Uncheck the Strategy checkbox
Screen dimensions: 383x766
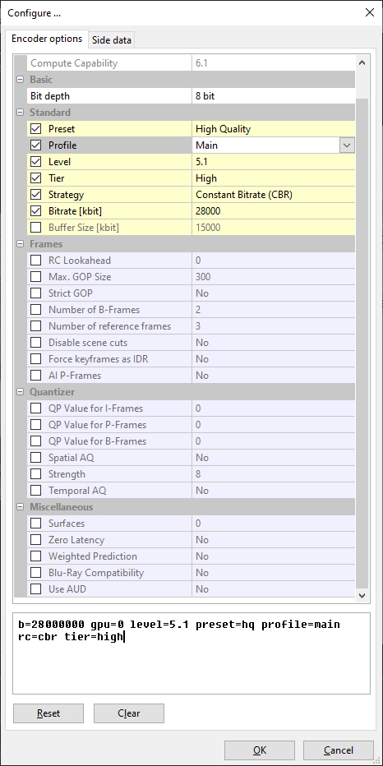[x=35, y=195]
